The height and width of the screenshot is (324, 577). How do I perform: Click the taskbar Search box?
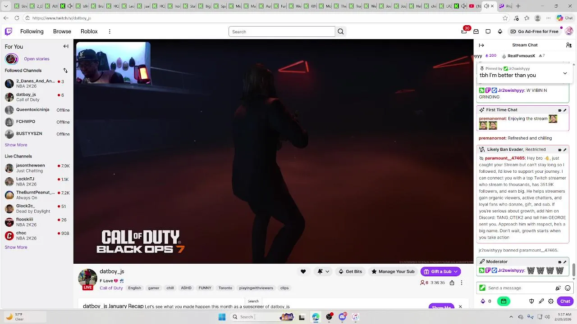pos(263,317)
